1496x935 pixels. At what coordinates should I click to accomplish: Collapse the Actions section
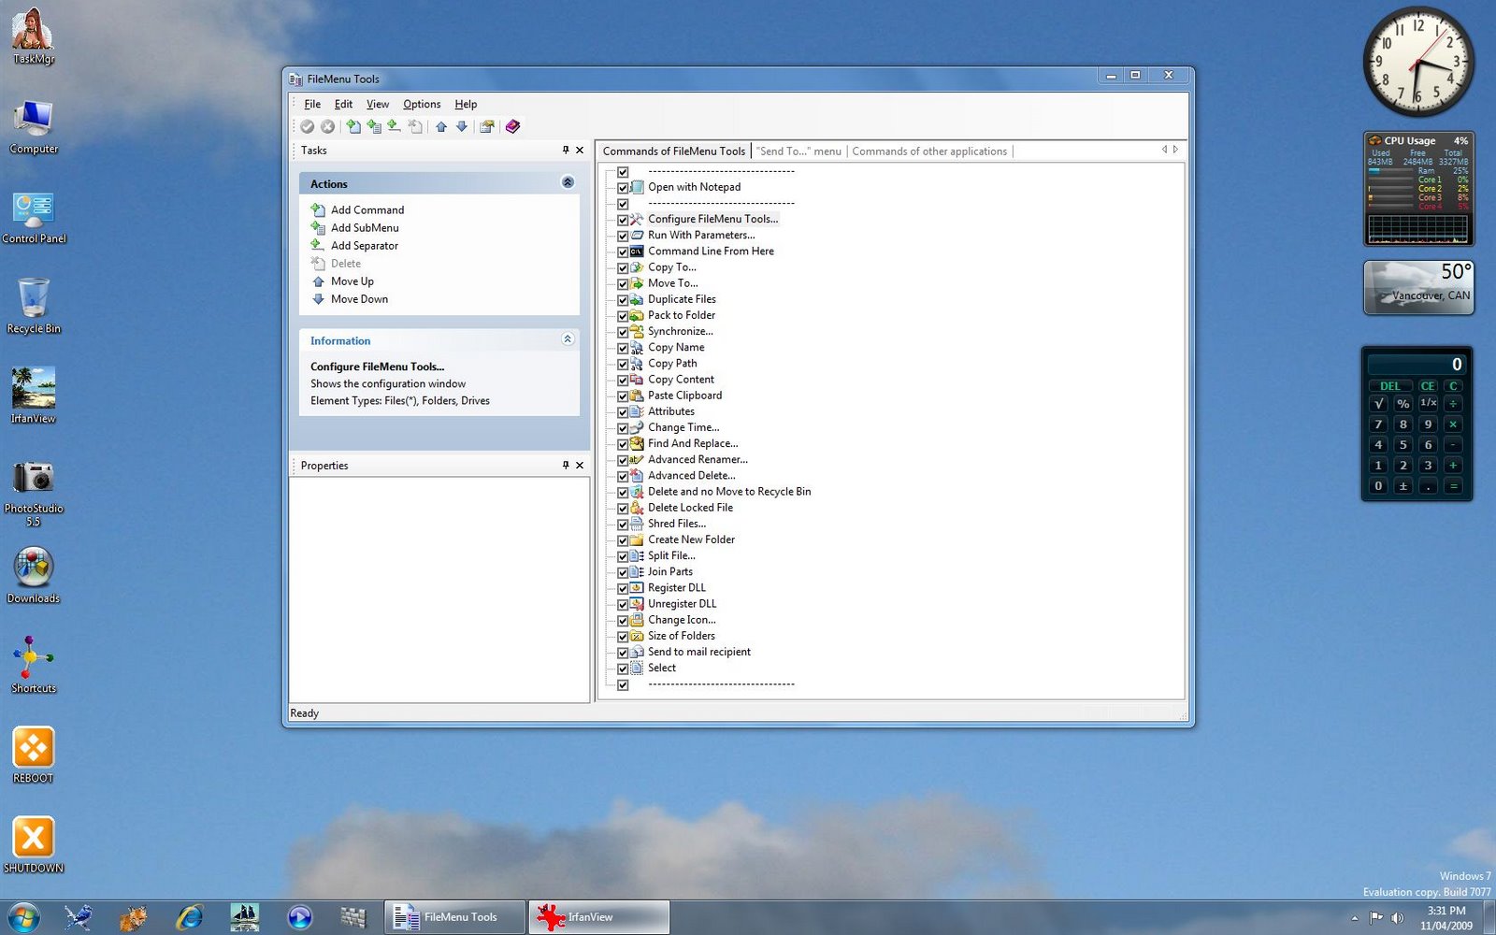click(568, 182)
